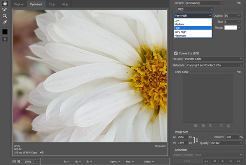
Task: Choose Maximum compression quality
Action: pyautogui.click(x=193, y=36)
